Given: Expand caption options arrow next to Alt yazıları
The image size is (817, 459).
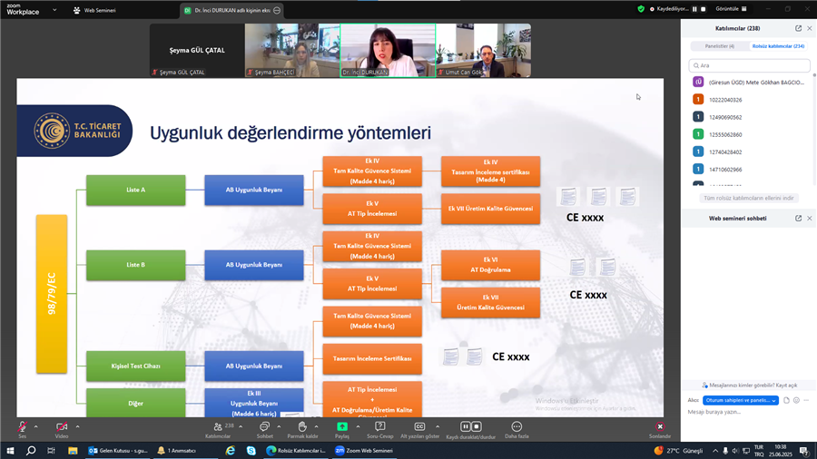Looking at the screenshot, I should point(438,426).
